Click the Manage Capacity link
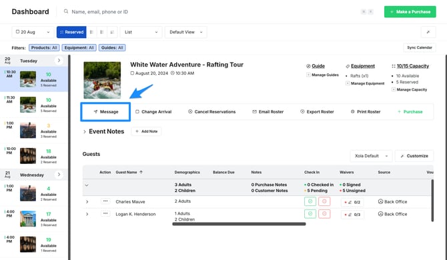 (409, 89)
